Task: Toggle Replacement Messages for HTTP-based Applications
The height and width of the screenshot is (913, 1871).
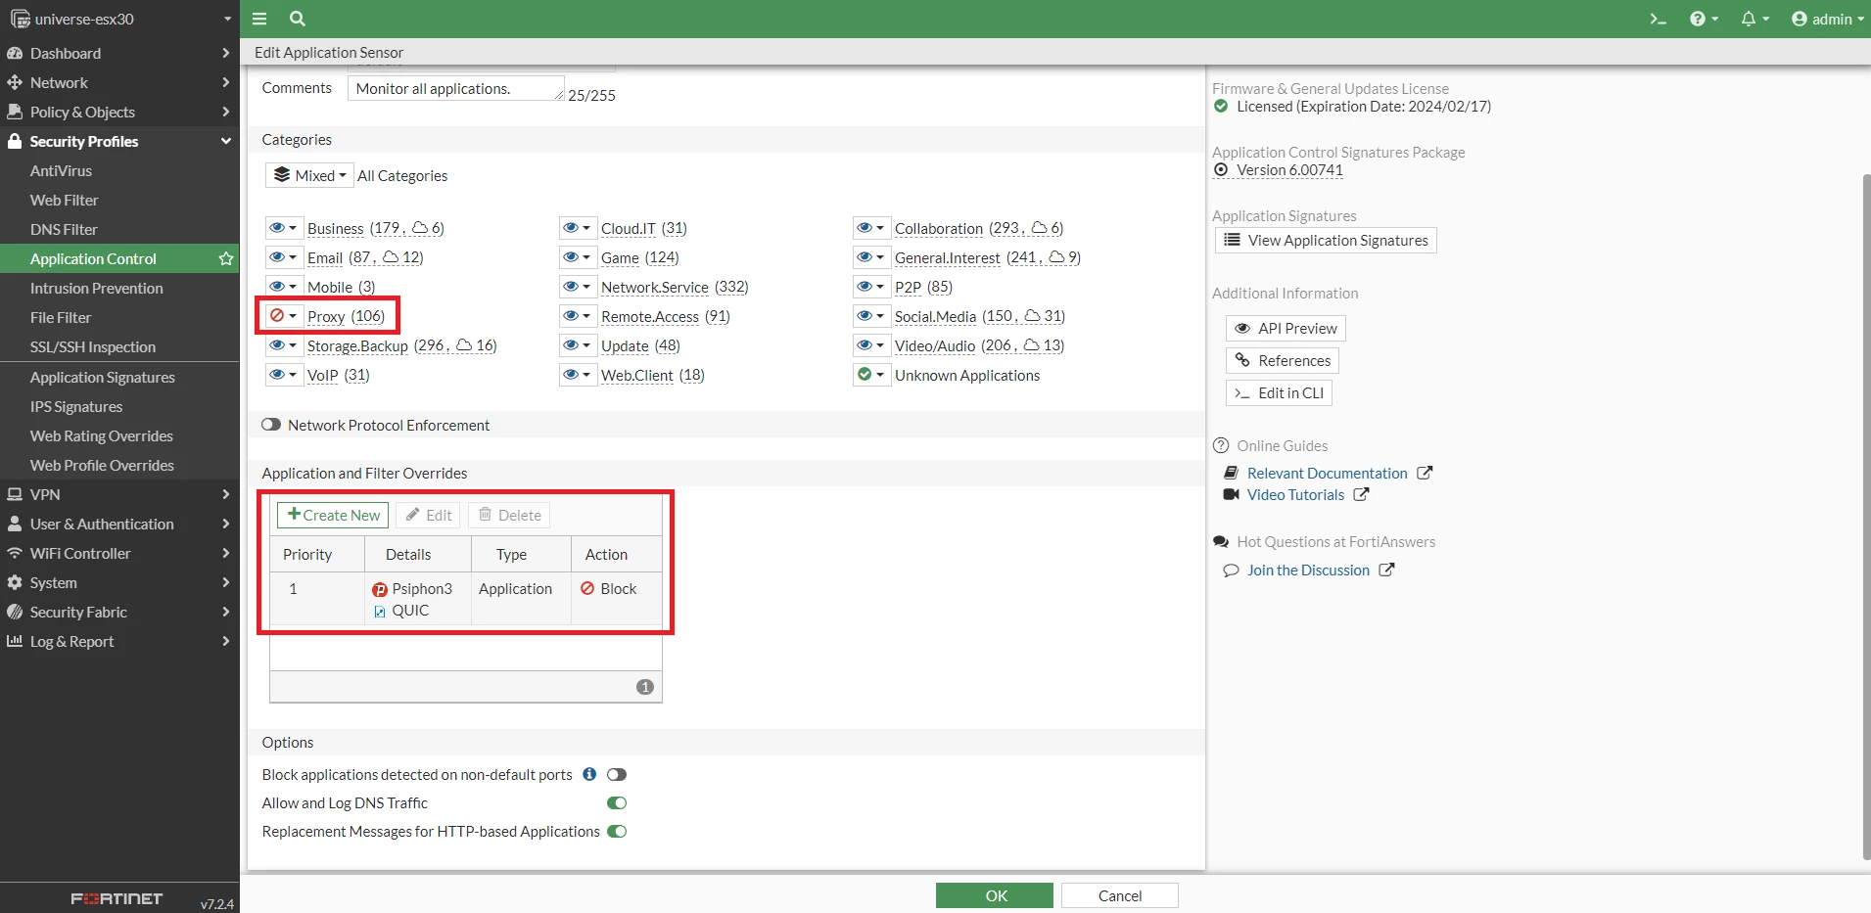Action: point(617,831)
